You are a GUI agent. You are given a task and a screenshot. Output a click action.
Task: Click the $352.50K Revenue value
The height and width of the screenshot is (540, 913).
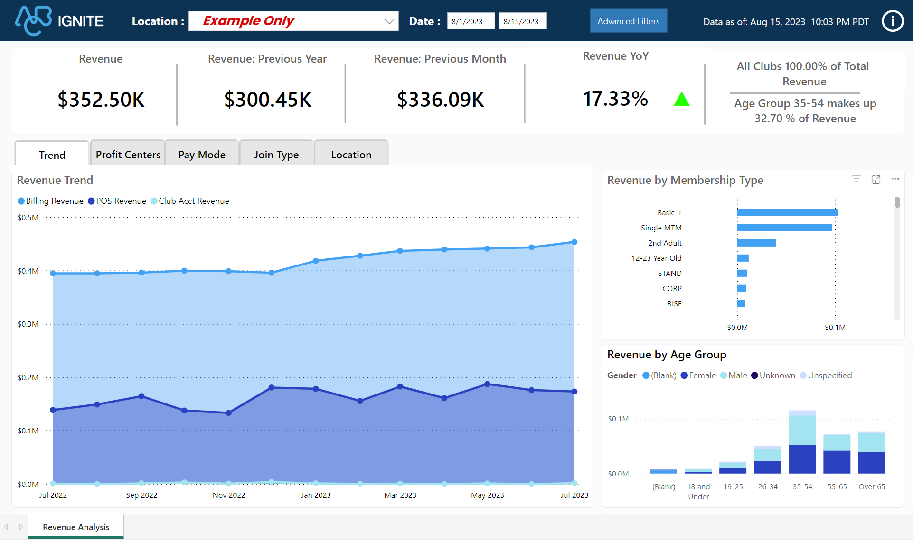(101, 100)
